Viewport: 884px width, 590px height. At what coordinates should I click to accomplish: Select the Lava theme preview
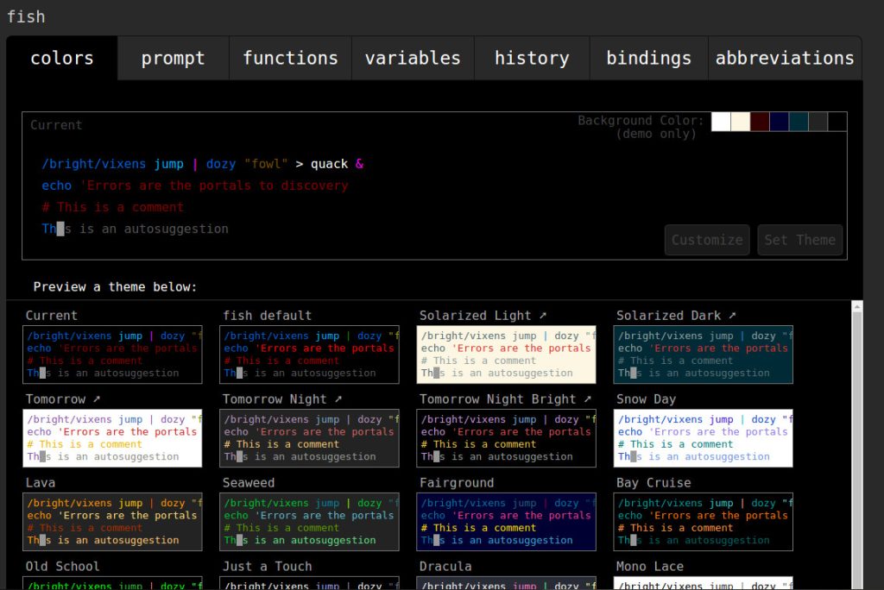coord(112,522)
